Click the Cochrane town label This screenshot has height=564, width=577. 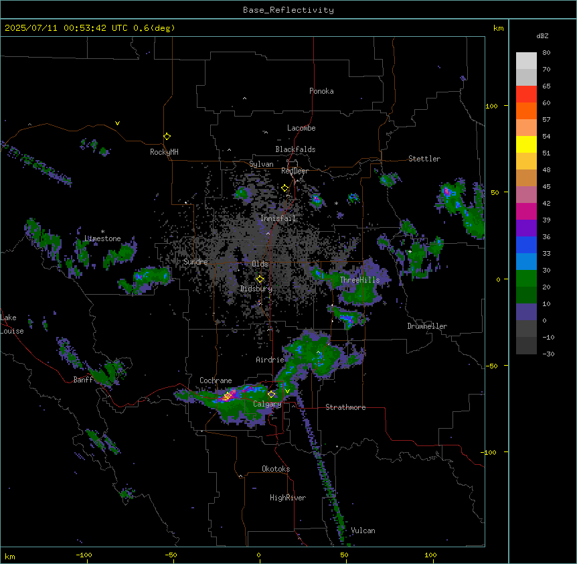click(216, 380)
